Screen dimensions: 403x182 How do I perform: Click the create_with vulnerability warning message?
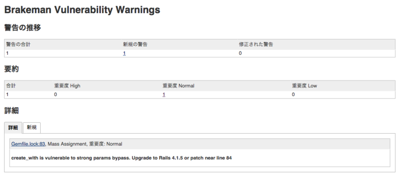(121, 158)
